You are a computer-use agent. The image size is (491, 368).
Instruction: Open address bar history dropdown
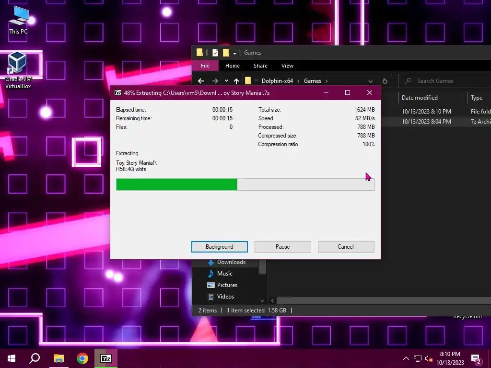coord(371,81)
